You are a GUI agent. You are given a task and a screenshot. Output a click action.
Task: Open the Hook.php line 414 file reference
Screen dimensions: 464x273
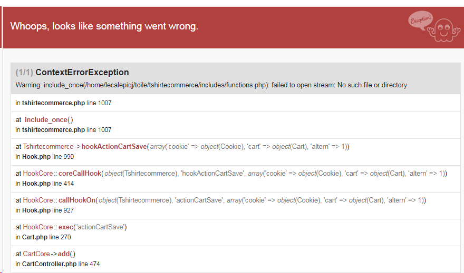pos(48,184)
